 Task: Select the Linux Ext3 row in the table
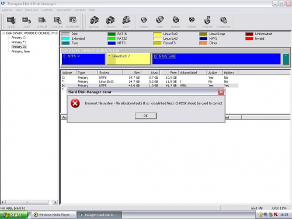pos(150,82)
